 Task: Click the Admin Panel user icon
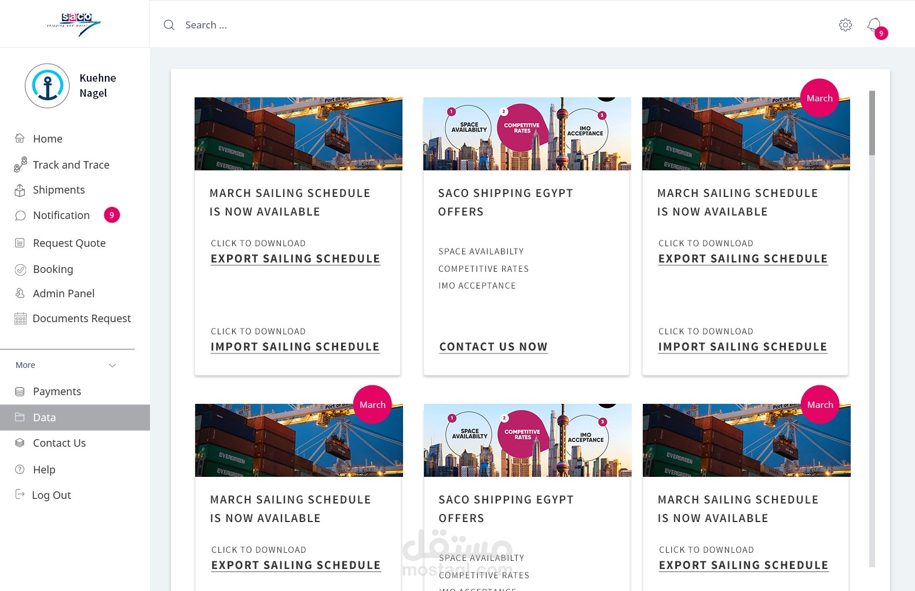coord(20,293)
